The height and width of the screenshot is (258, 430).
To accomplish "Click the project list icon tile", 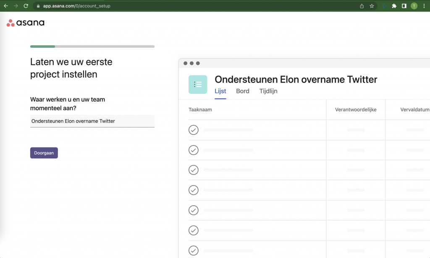I will 198,85.
